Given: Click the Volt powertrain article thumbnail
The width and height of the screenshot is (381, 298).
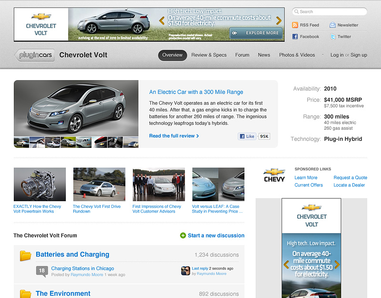Looking at the screenshot, I should pos(40,185).
